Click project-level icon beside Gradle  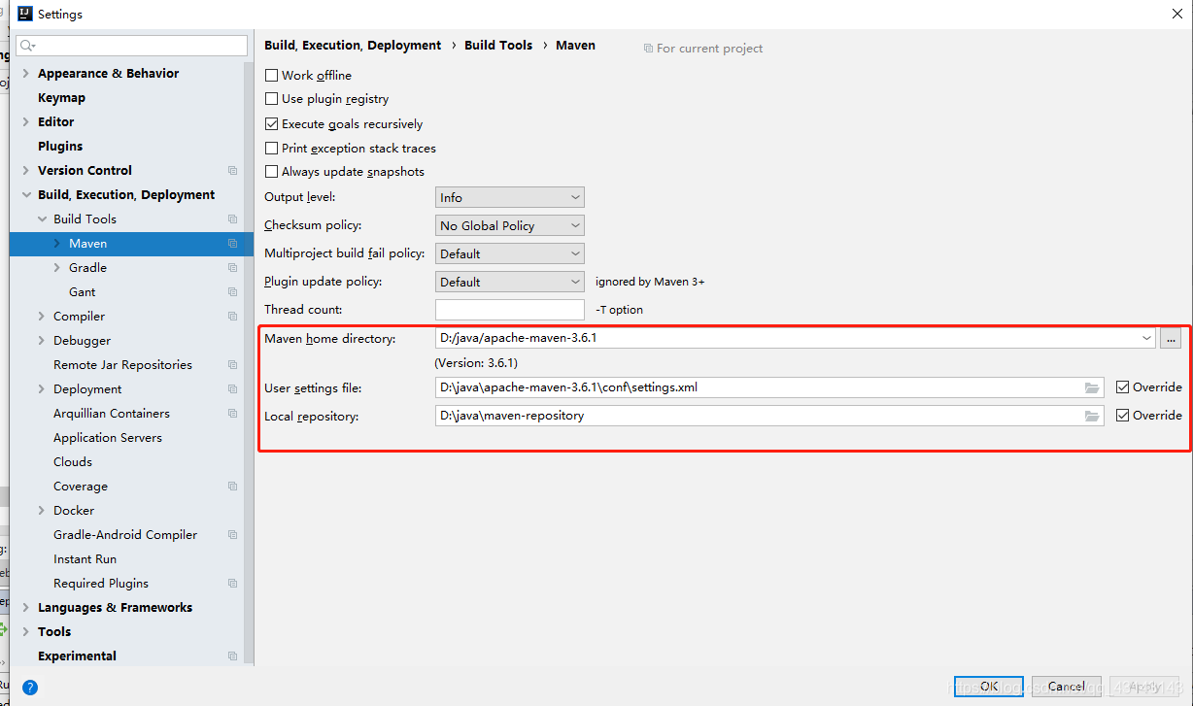click(232, 268)
